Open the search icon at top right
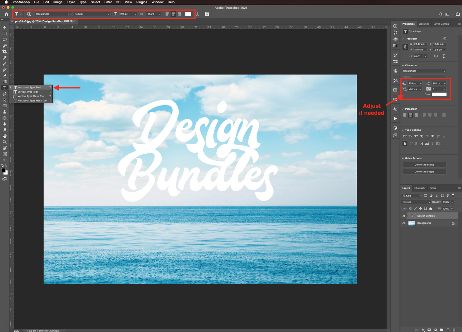 [x=440, y=14]
